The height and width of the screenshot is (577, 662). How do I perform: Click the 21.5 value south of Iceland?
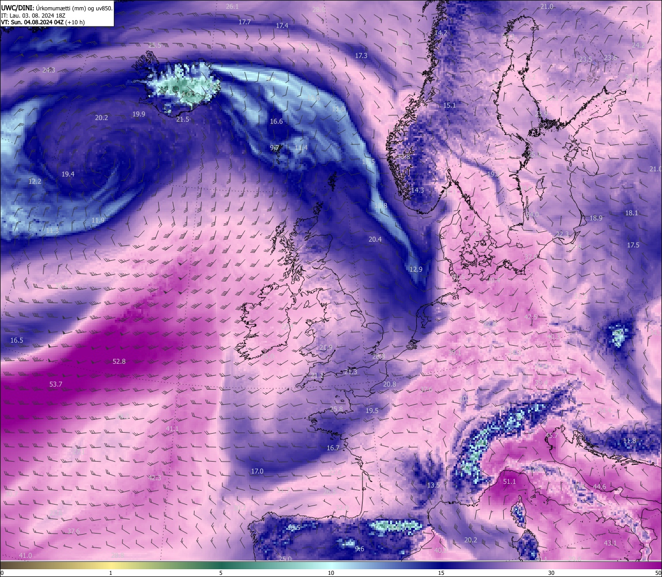(x=183, y=119)
